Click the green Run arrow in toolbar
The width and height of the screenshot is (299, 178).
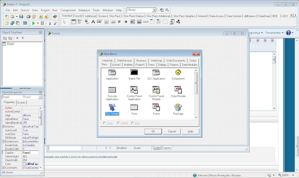[x=33, y=23]
